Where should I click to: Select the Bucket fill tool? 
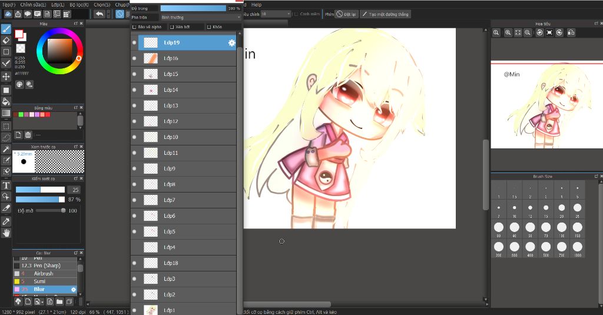click(x=6, y=101)
